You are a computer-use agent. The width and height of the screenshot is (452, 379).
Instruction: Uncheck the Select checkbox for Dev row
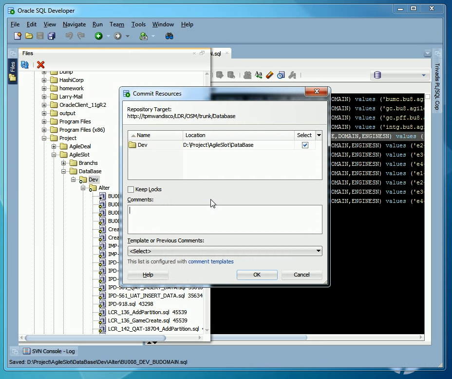[305, 145]
